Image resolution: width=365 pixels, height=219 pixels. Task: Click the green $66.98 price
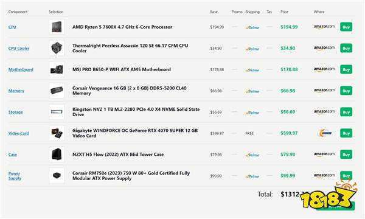[x=288, y=91]
